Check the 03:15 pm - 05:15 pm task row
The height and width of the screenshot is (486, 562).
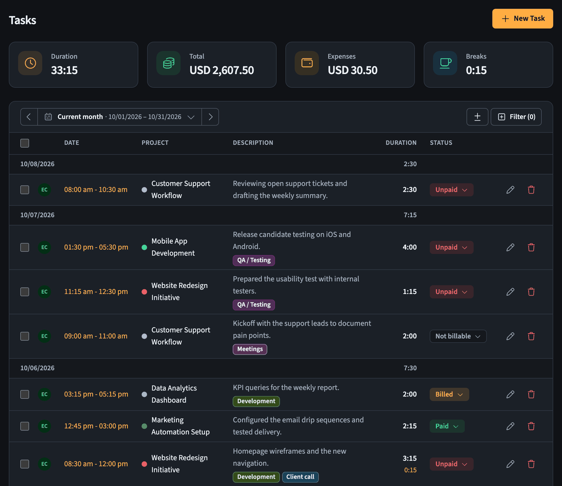[25, 394]
